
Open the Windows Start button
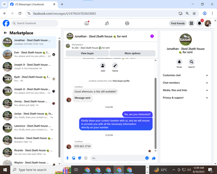[x=5, y=170]
